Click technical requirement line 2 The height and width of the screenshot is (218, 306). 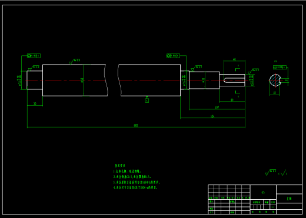pos(132,177)
